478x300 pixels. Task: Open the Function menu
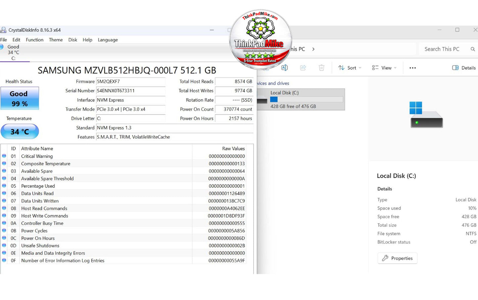35,40
